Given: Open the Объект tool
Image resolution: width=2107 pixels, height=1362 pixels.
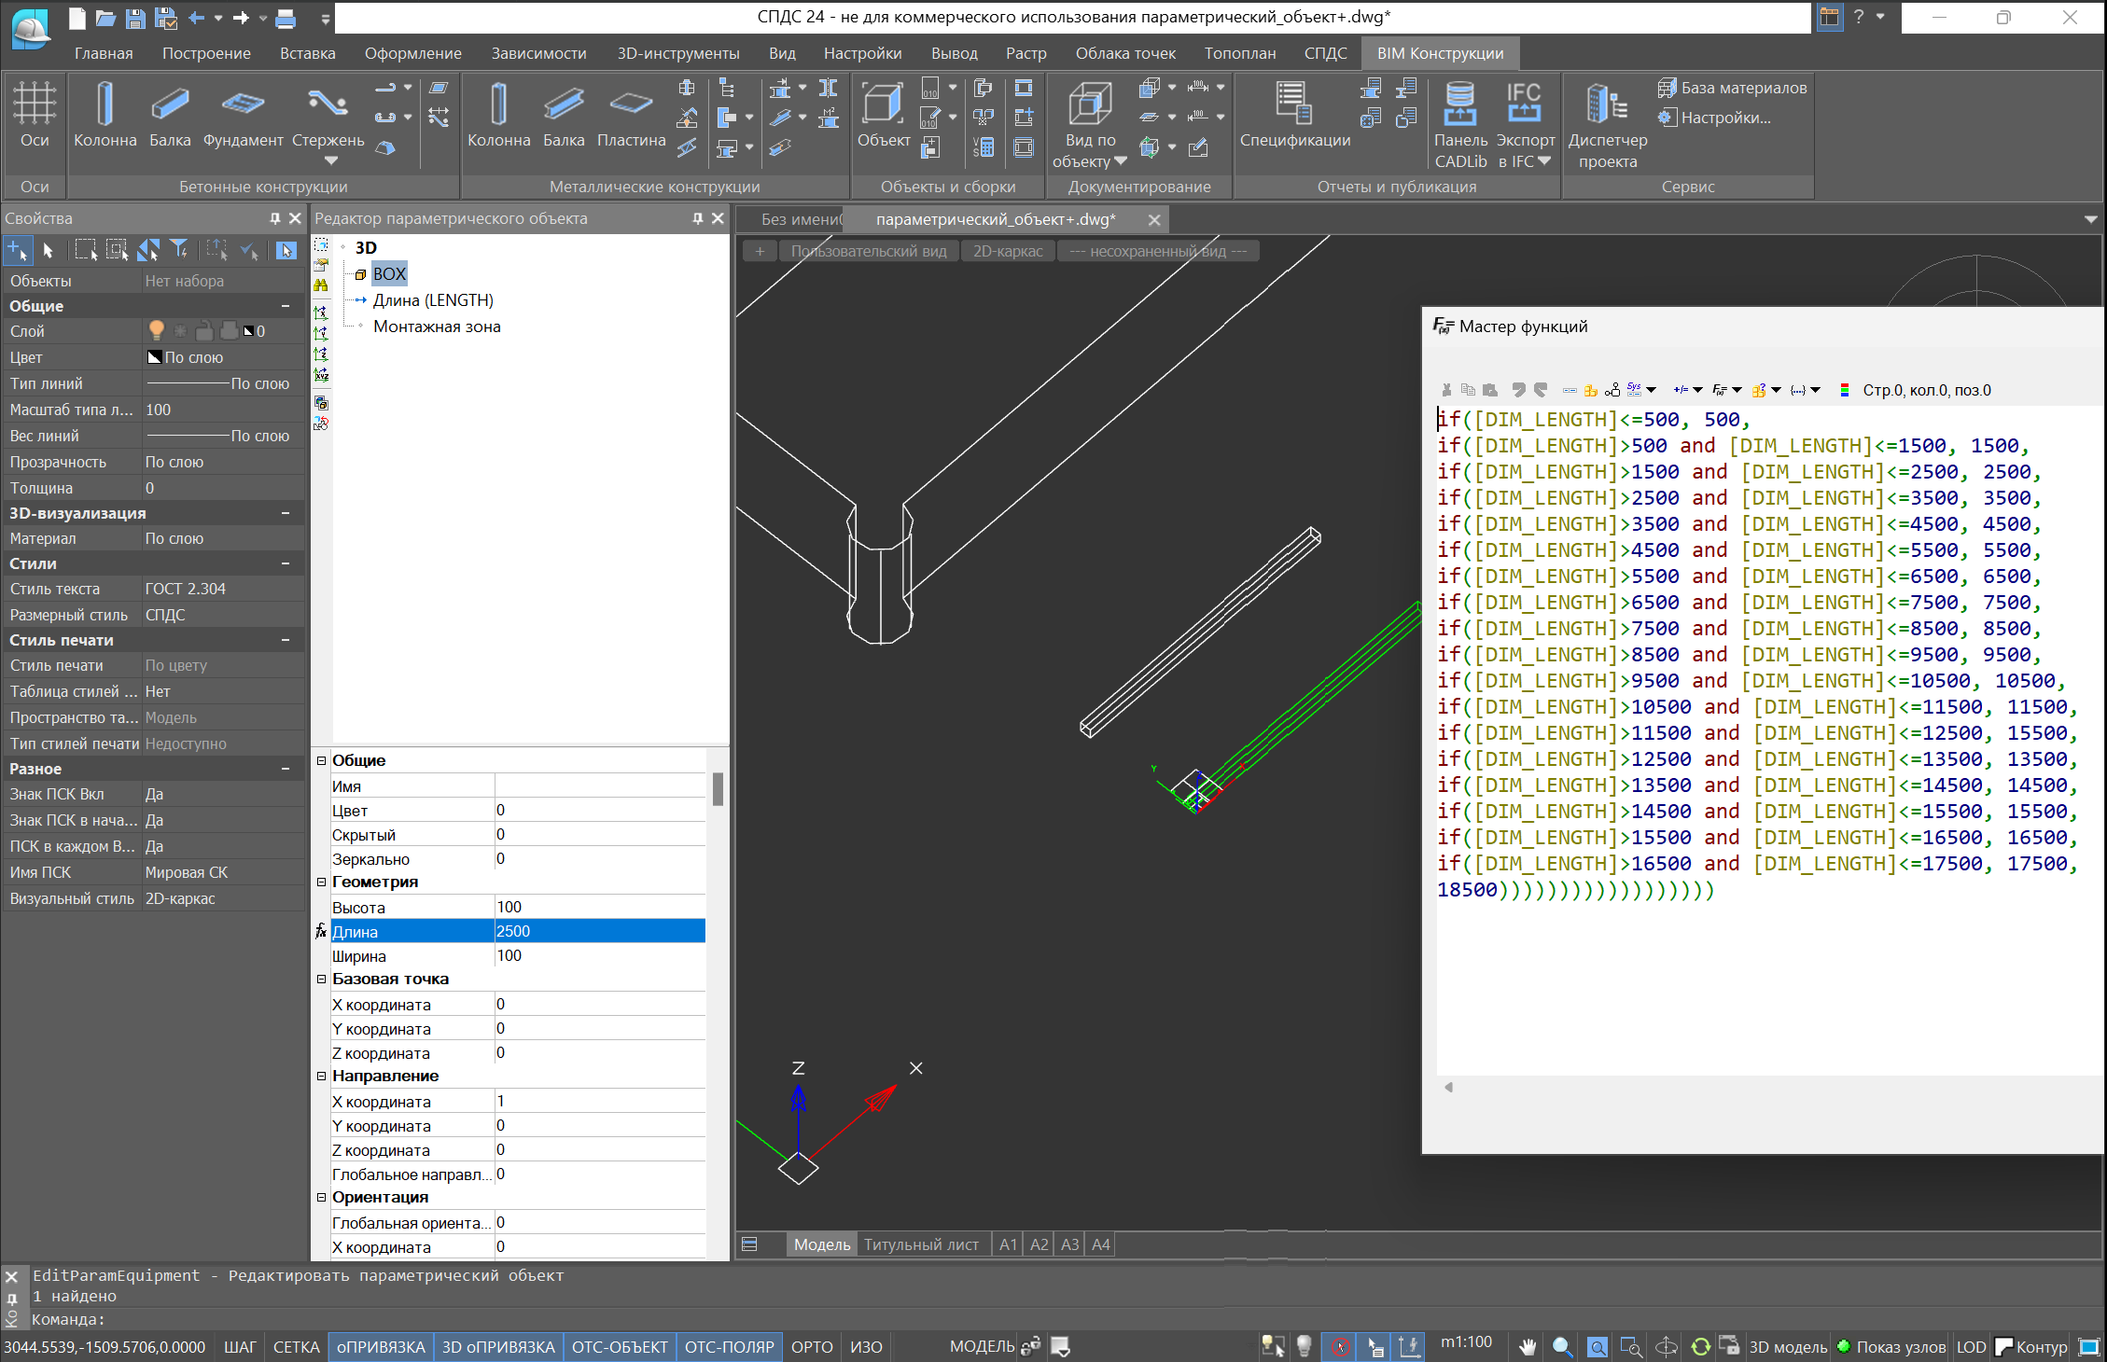Looking at the screenshot, I should tap(883, 114).
